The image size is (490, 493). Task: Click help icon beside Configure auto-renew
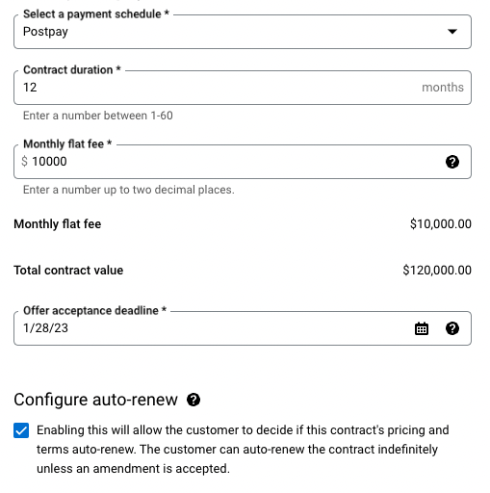pyautogui.click(x=193, y=400)
